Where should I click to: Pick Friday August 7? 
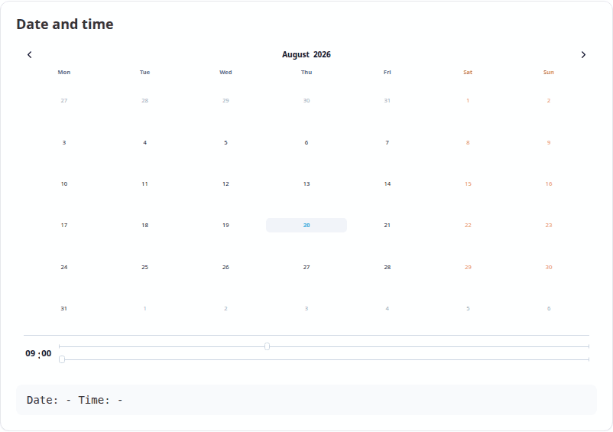(387, 143)
